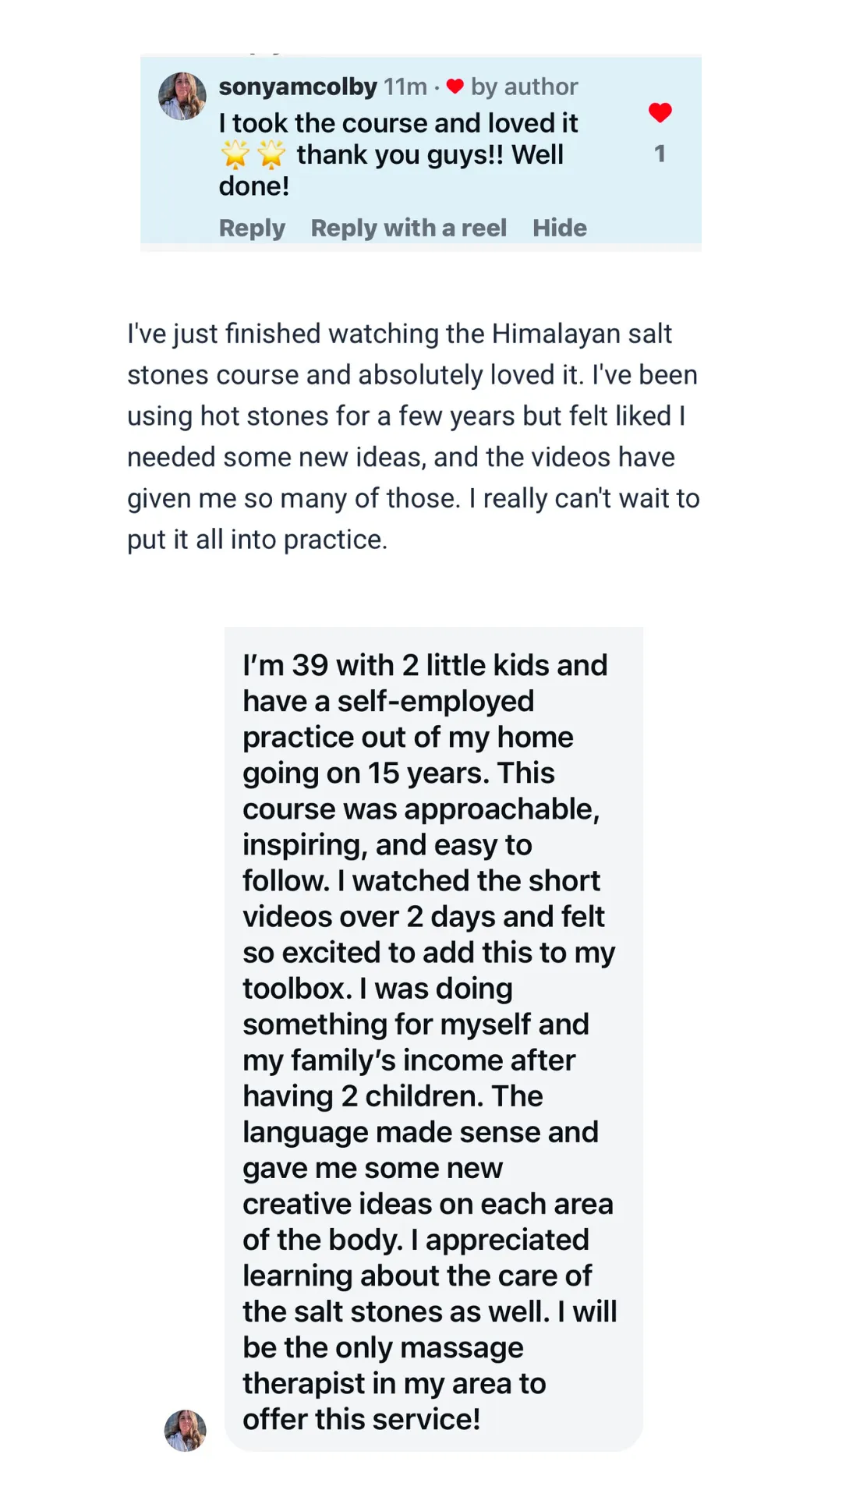Click the red heart like icon
The image size is (842, 1497).
coord(660,113)
